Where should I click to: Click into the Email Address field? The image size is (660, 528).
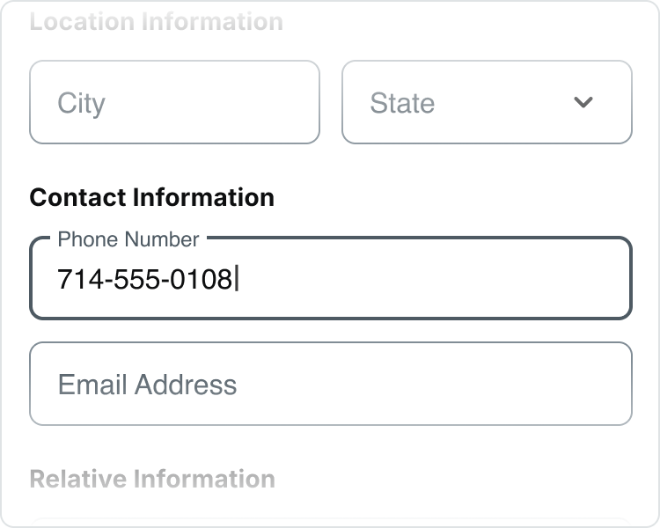pos(331,384)
